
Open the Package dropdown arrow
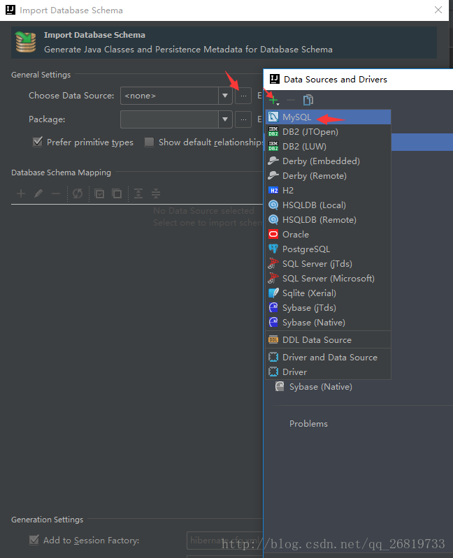[x=225, y=119]
